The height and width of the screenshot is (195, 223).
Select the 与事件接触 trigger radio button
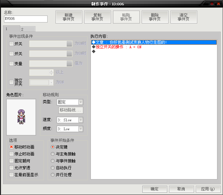pyautogui.click(x=53, y=161)
